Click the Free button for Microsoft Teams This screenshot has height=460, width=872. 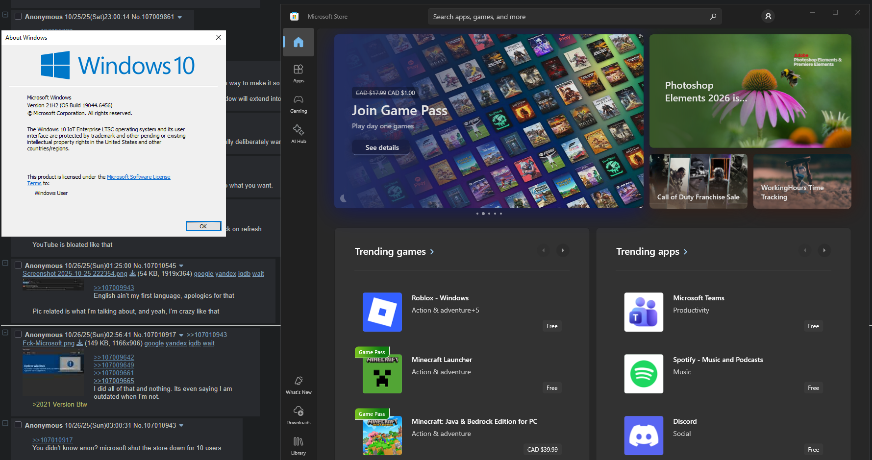point(813,326)
